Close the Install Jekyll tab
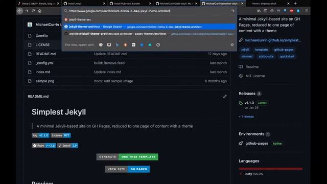Screen dimensions: 327x184 click(104, 4)
